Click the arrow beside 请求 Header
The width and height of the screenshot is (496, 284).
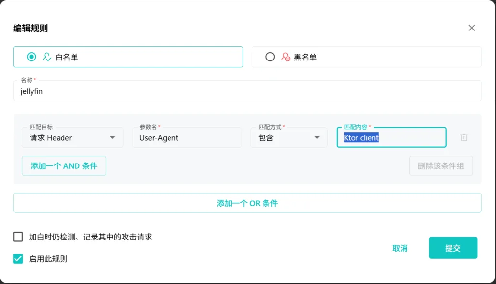112,138
